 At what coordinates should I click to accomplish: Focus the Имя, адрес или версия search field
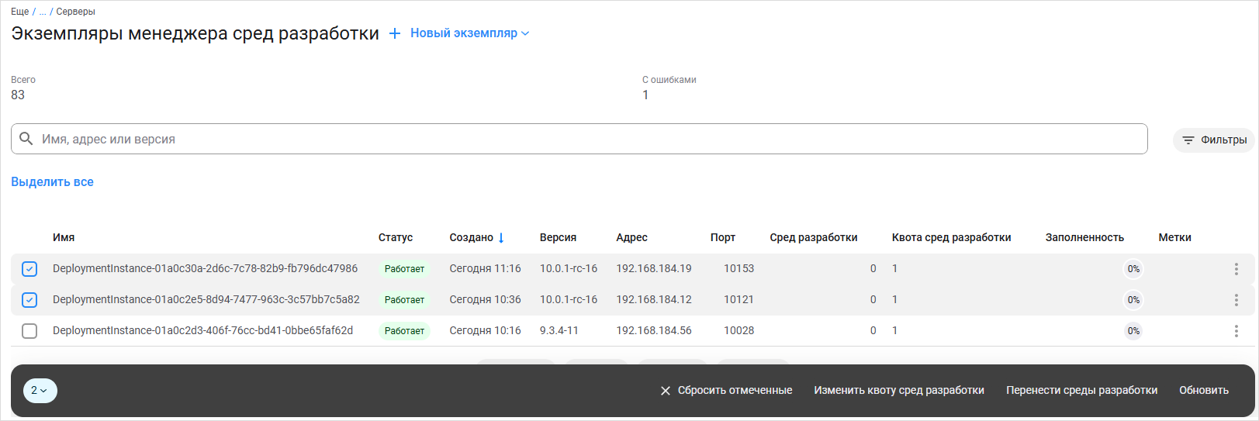tap(579, 139)
